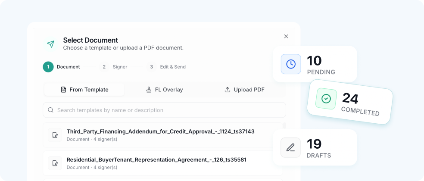This screenshot has height=181, width=424.
Task: Select Third_Party_Financing_Addendum template
Action: 163,135
